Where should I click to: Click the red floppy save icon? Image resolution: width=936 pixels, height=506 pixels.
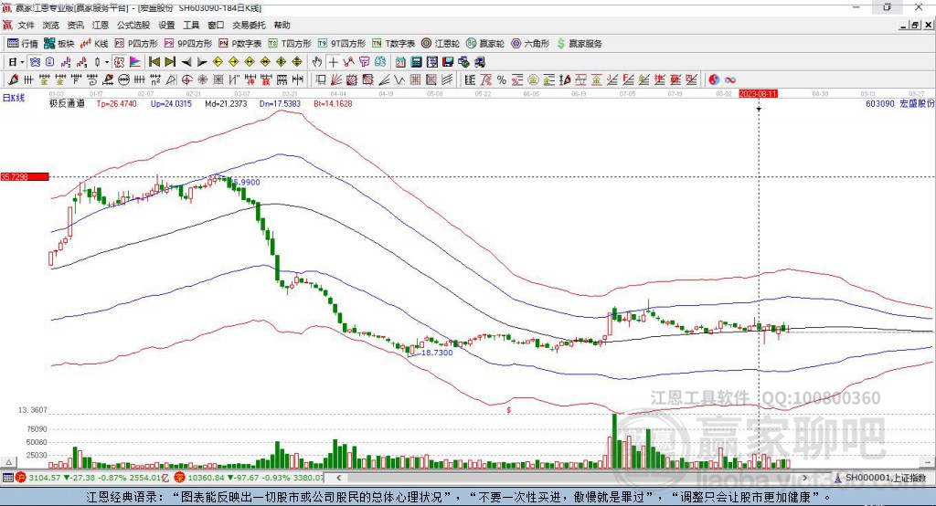[x=448, y=62]
